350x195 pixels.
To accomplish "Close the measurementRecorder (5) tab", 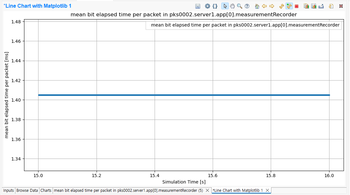I will pyautogui.click(x=207, y=191).
